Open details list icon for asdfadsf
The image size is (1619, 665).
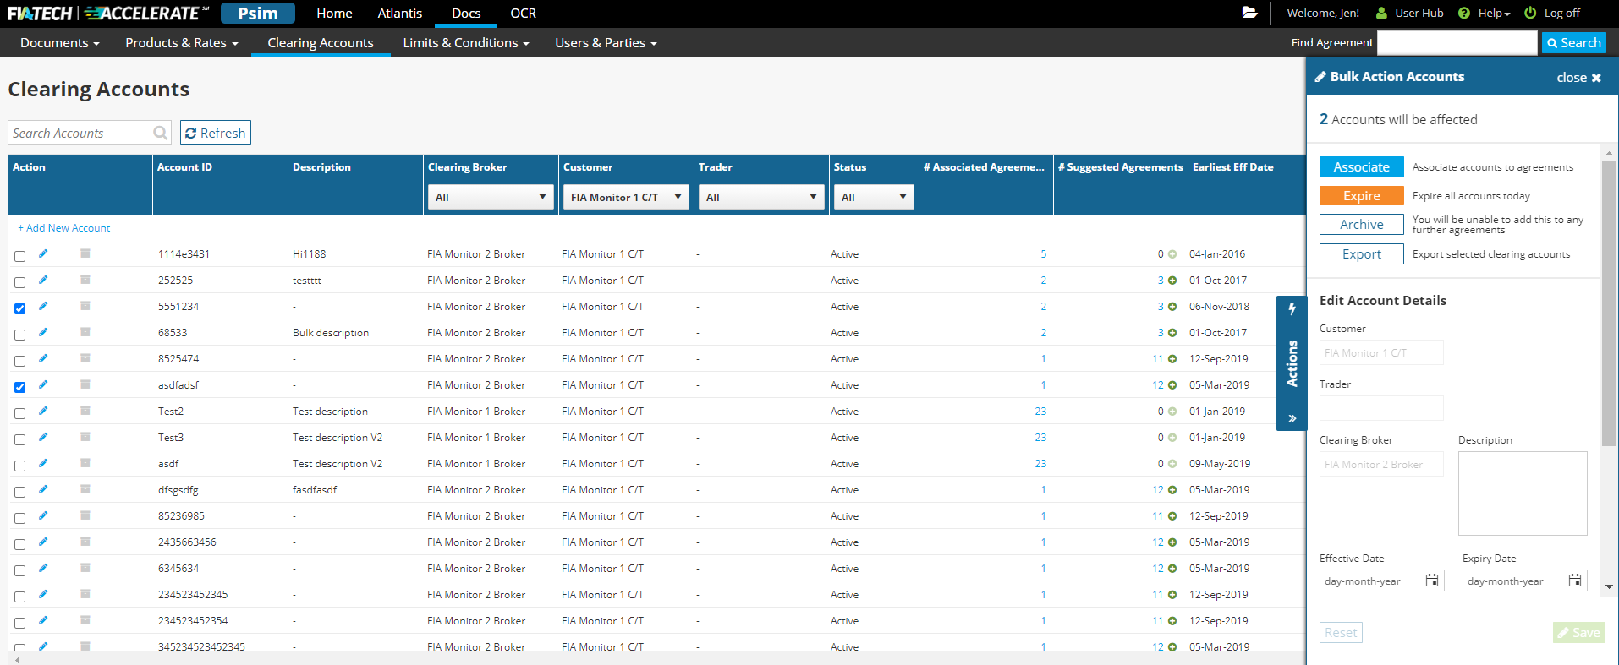[x=85, y=384]
